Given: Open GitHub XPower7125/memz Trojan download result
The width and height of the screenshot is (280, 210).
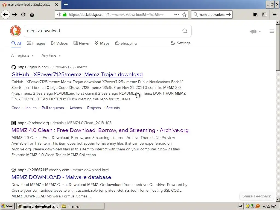Looking at the screenshot, I should [x=77, y=74].
